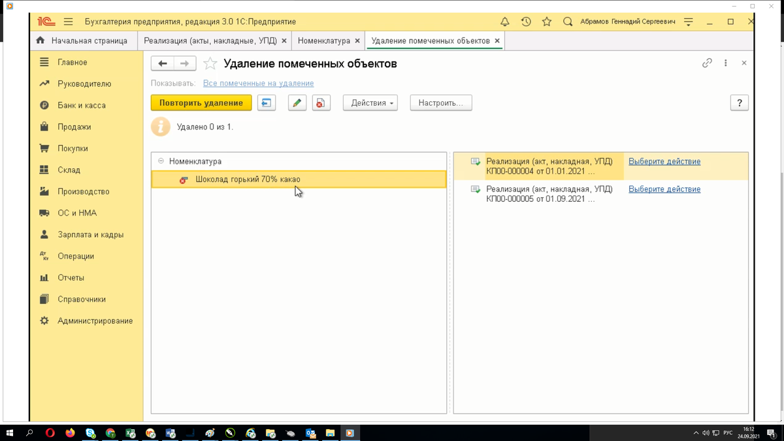
Task: Select Реализация КП00-000005 от 01.09.2021 row
Action: [x=601, y=194]
